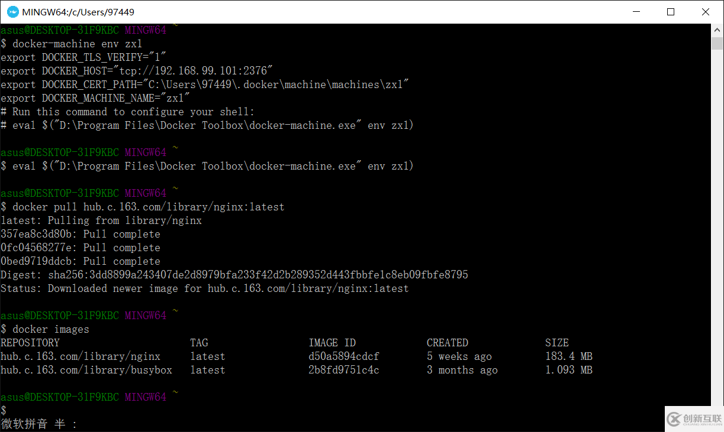Maximize the MINGW64 terminal window
724x432 pixels.
coord(671,12)
